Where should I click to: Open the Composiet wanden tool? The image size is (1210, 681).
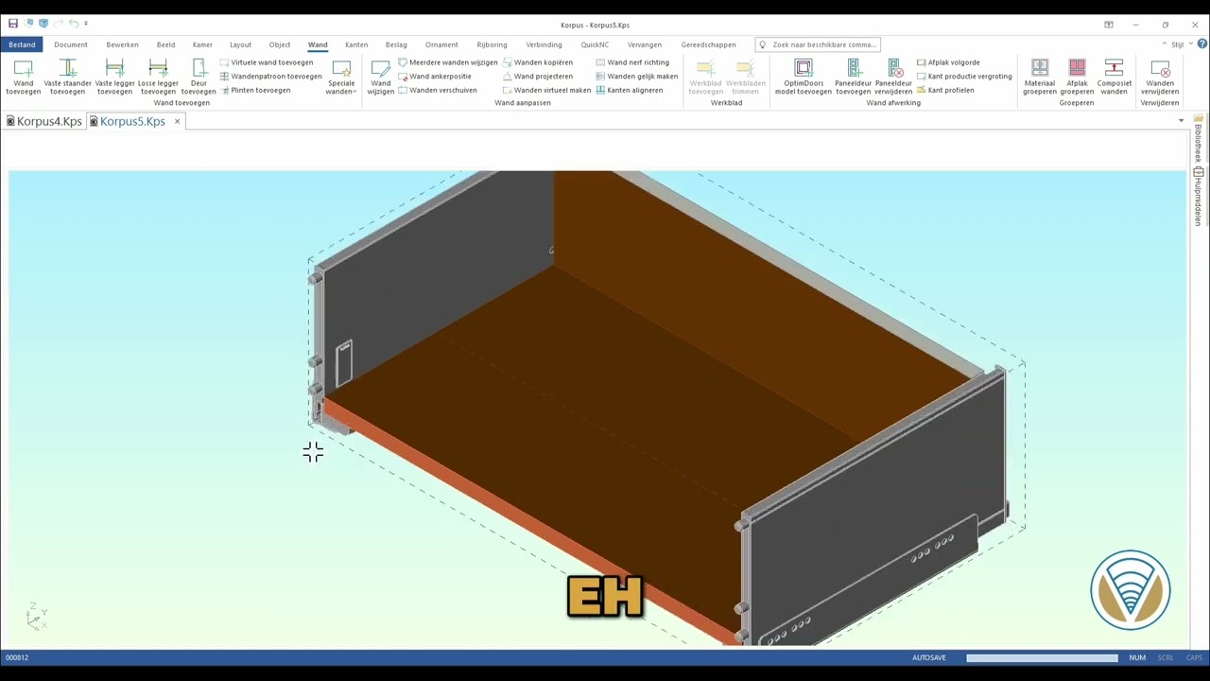[x=1115, y=77]
